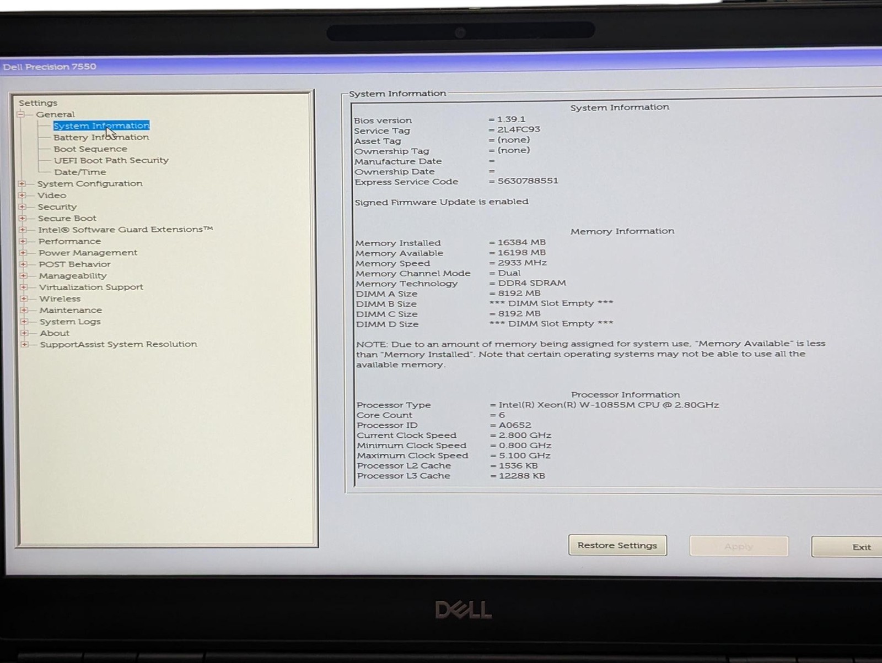
Task: Select Performance category label
Action: (70, 241)
